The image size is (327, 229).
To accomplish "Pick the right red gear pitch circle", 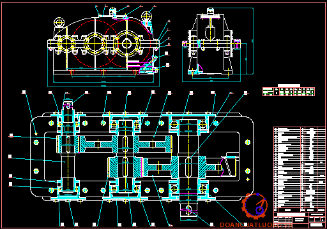I will [x=127, y=44].
